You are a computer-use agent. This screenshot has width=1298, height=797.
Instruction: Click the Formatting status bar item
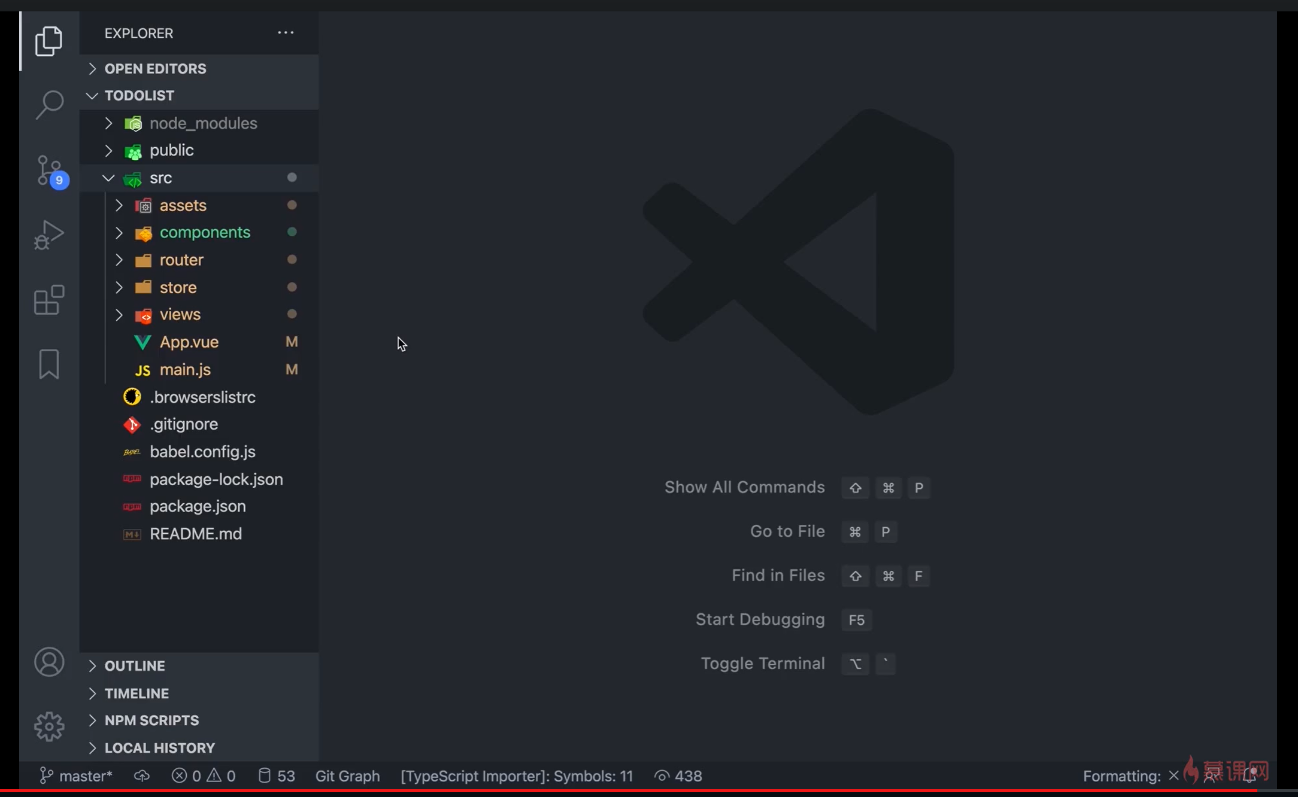(1131, 776)
